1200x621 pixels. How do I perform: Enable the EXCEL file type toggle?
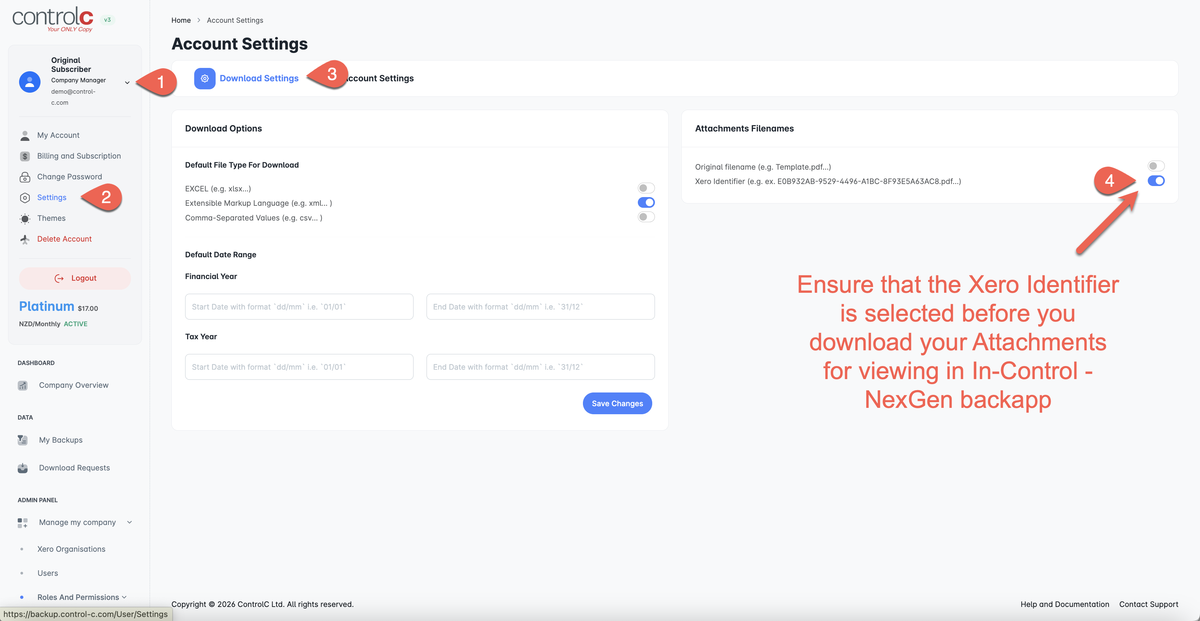click(x=646, y=188)
